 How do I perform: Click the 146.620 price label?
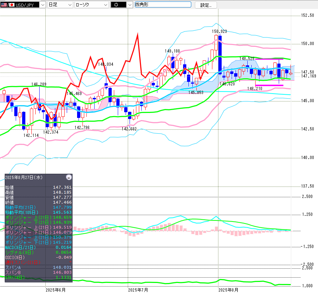click(227, 84)
